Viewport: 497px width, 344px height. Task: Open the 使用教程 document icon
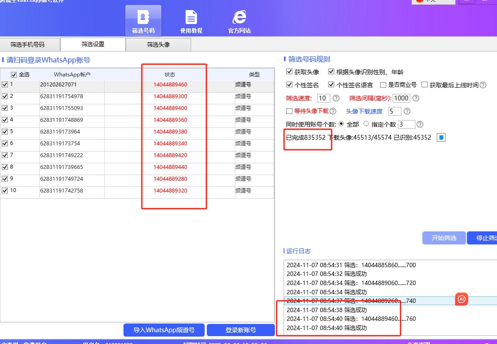pyautogui.click(x=191, y=17)
